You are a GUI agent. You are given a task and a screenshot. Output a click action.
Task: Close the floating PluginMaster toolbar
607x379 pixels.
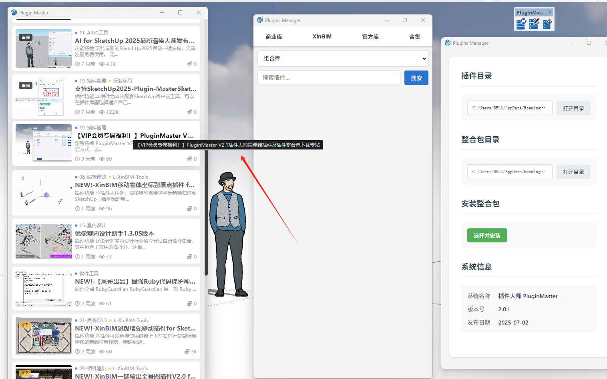coord(550,12)
